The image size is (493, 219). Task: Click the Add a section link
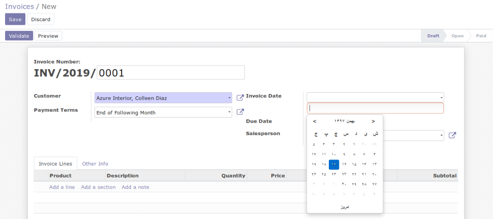[98, 187]
